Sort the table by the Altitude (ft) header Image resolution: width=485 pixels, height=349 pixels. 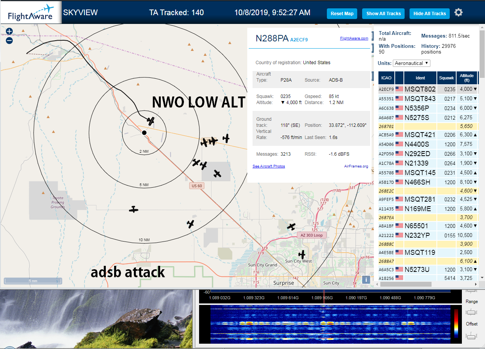coord(467,78)
